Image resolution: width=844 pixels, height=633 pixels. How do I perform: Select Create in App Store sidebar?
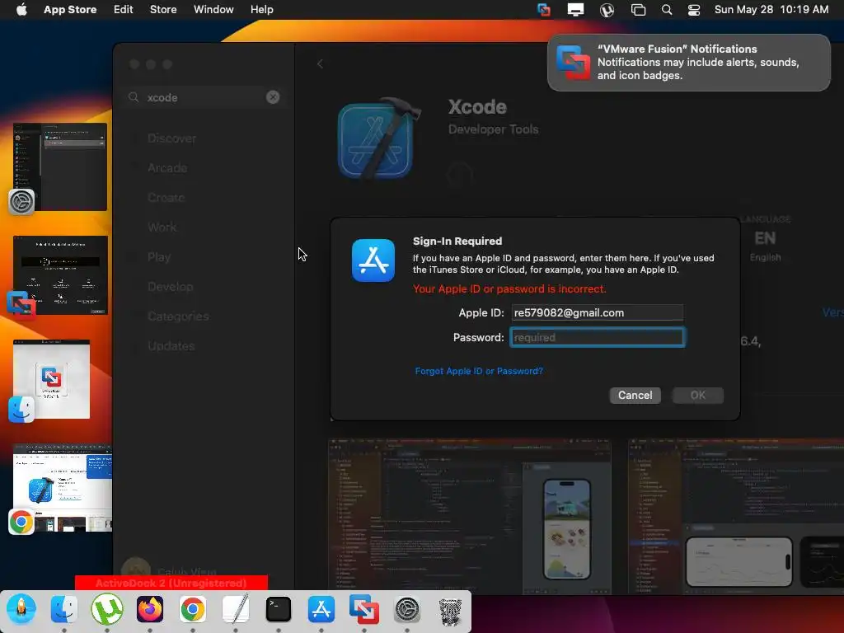tap(166, 198)
